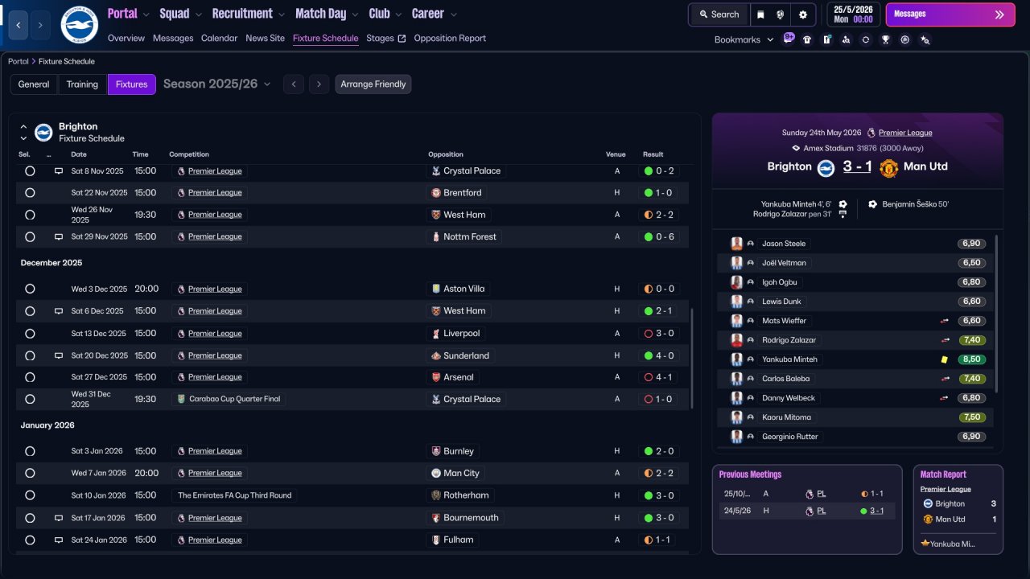Click the fixture list vertical scrollbar
The width and height of the screenshot is (1030, 579).
tap(691, 358)
